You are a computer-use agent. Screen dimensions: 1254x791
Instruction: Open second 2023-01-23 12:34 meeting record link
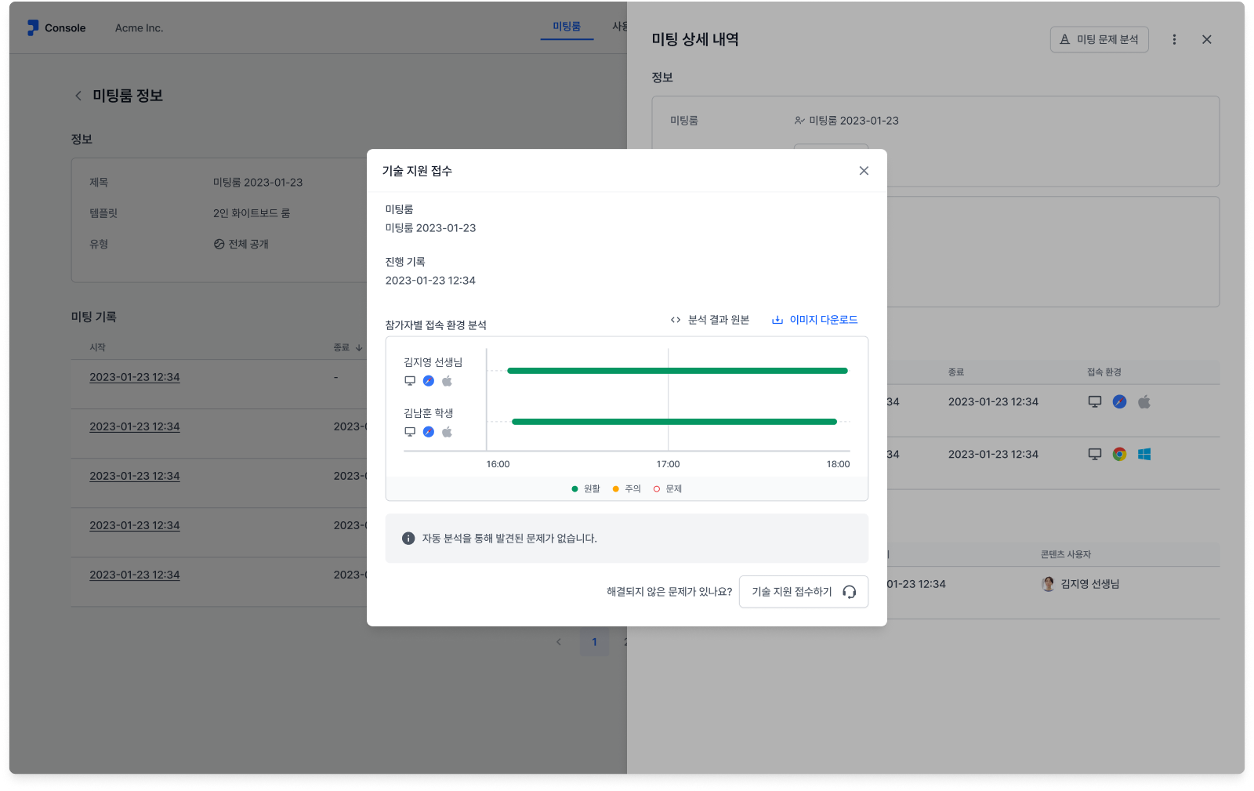click(135, 426)
